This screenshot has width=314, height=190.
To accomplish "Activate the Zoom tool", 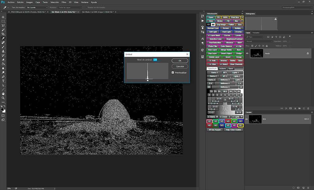I will 3,98.
